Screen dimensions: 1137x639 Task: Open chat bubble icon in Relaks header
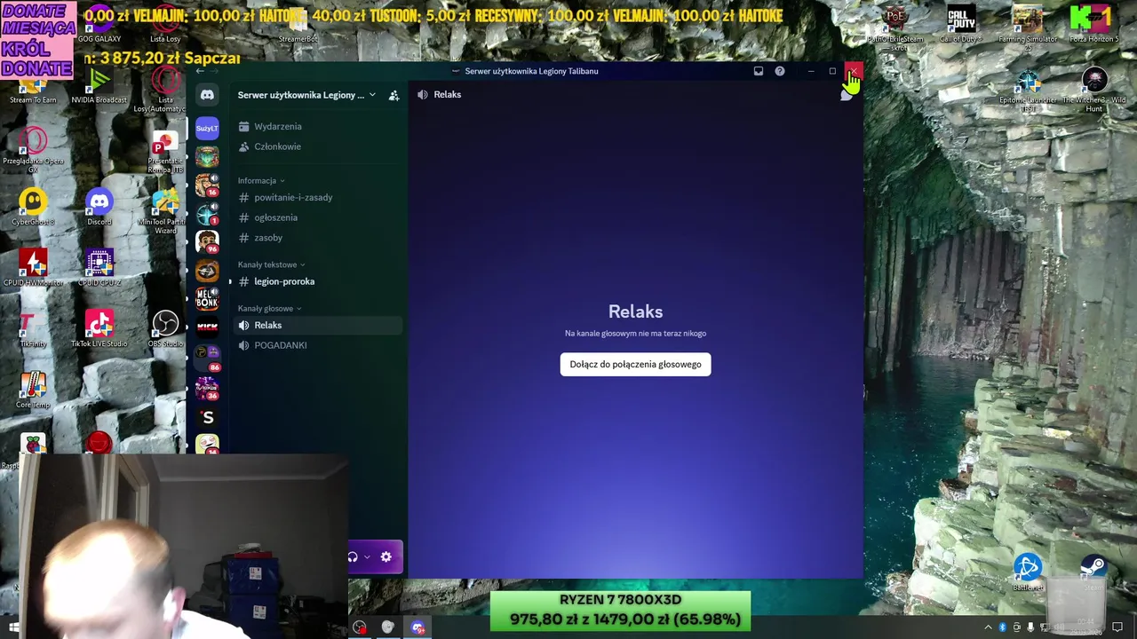pyautogui.click(x=846, y=95)
